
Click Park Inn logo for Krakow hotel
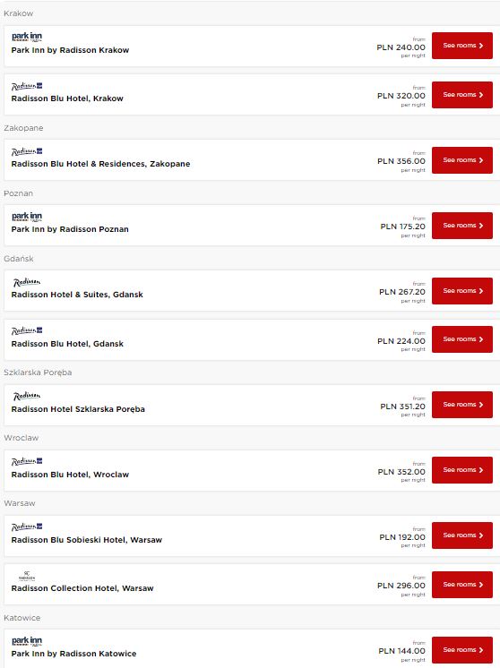pos(27,37)
